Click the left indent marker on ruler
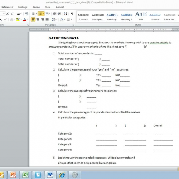 tap(58, 31)
